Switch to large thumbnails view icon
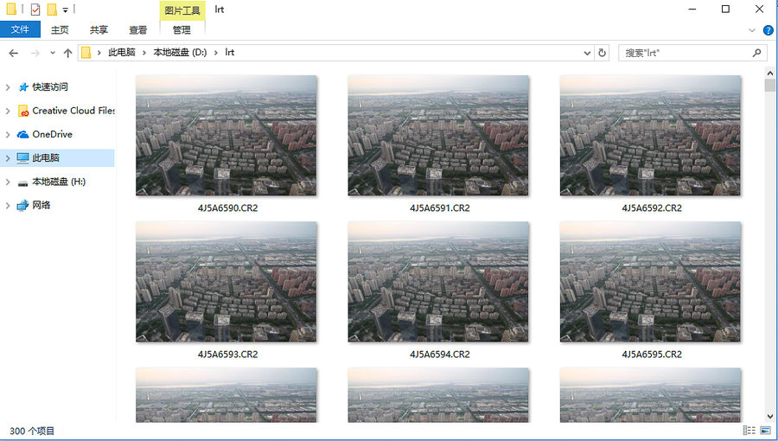778x441 pixels. click(x=766, y=431)
